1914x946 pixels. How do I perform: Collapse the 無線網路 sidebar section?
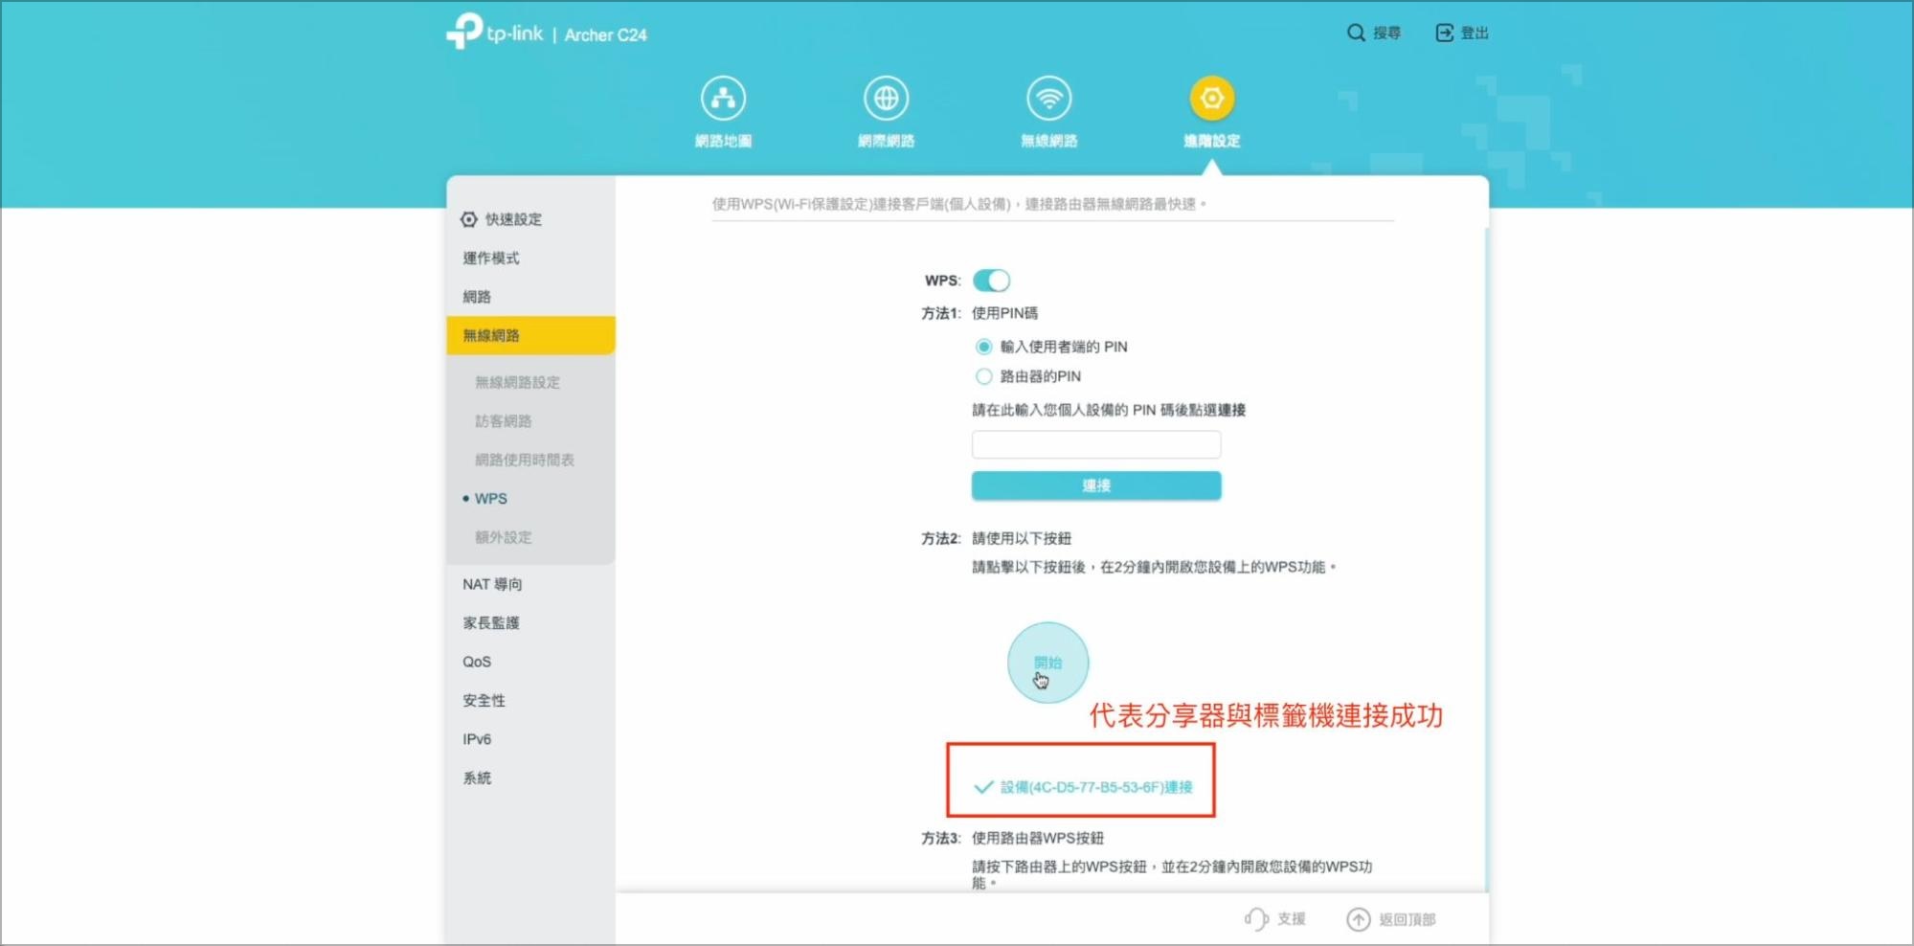pos(530,335)
